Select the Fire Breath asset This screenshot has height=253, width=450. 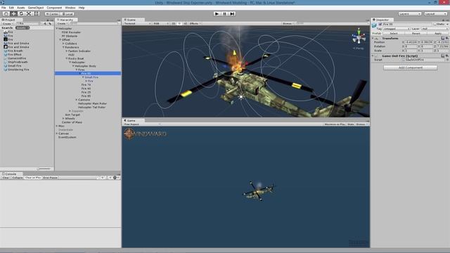pos(15,51)
